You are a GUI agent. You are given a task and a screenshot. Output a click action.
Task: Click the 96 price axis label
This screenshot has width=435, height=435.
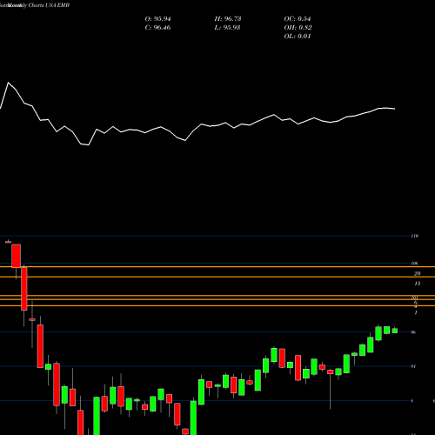click(x=413, y=332)
